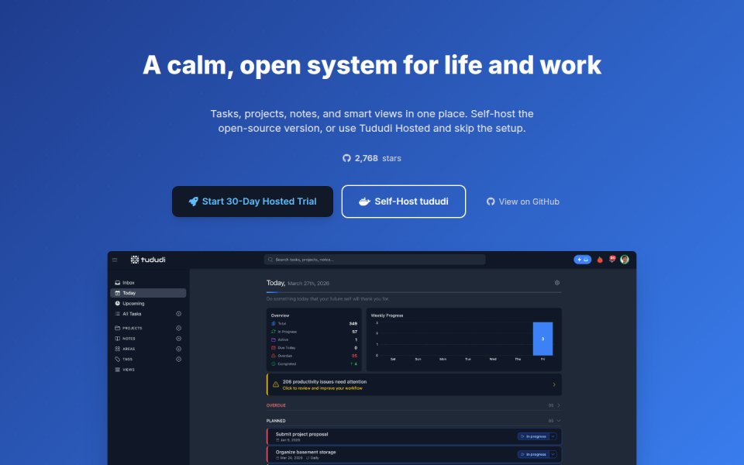Click the blue quick-add inbox pill button
The height and width of the screenshot is (465, 744).
[582, 260]
